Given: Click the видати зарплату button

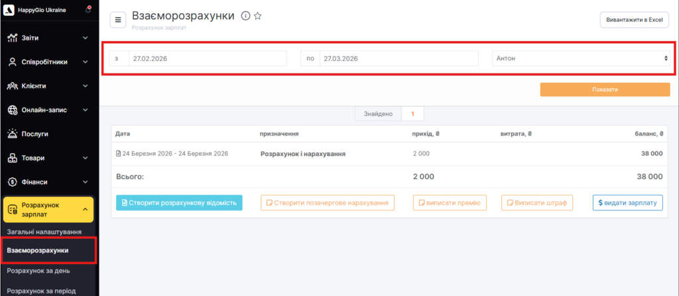Looking at the screenshot, I should pyautogui.click(x=627, y=202).
